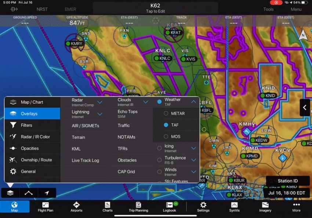Open the Radar / IR Color section
312x218 pixels.
[x=32, y=137]
